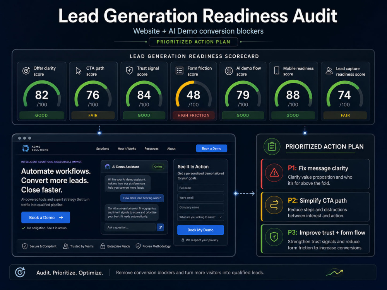Click the CTA path cursor icon
The height and width of the screenshot is (290, 387).
click(79, 71)
